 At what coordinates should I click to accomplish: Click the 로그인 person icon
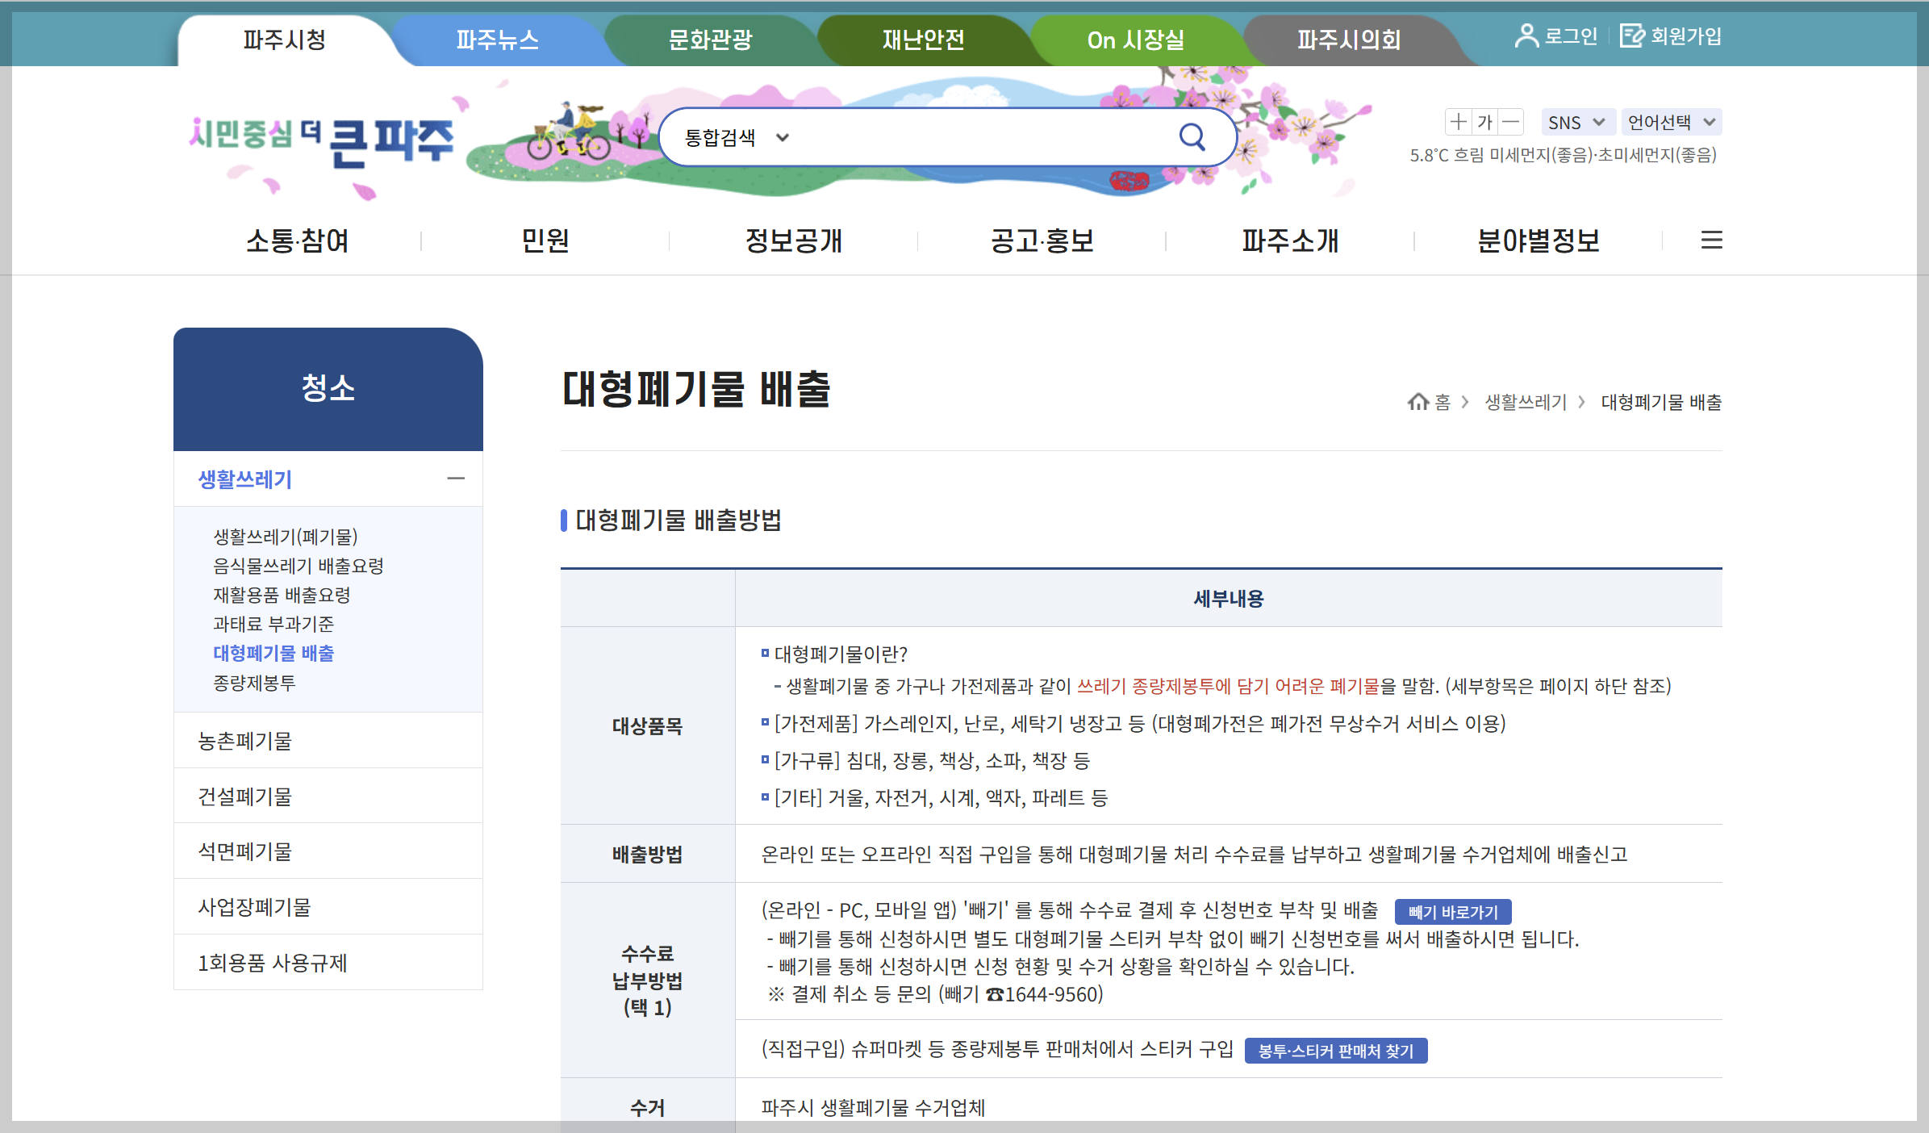tap(1526, 35)
